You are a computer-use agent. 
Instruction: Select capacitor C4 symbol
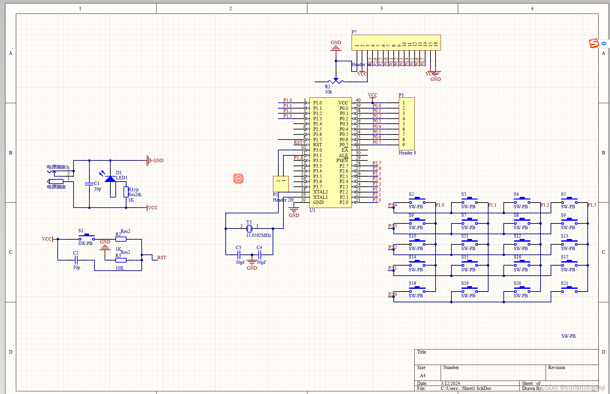259,255
